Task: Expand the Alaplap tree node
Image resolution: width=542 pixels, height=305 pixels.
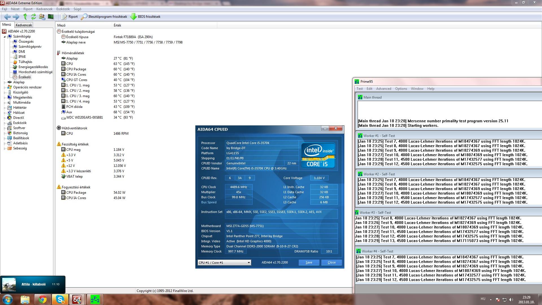Action: pyautogui.click(x=5, y=82)
